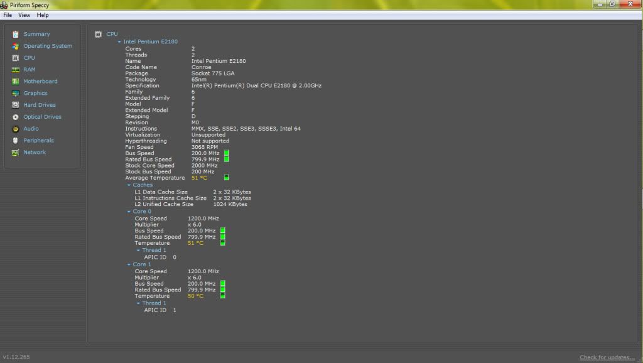The image size is (643, 363).
Task: Click the CPU chip icon in main panel header
Action: click(x=98, y=35)
